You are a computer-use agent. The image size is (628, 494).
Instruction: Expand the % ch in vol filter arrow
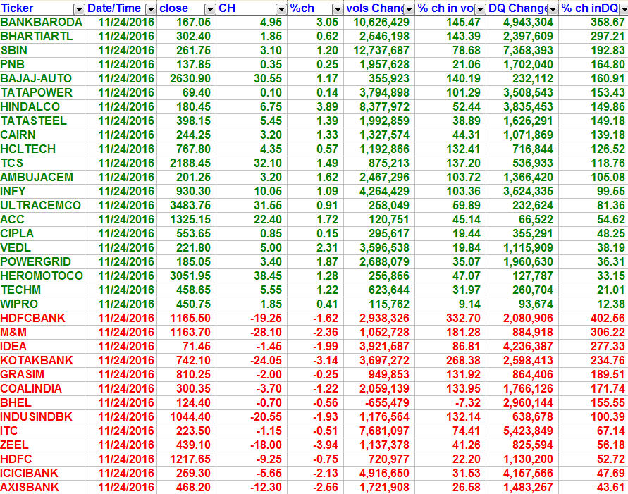click(480, 8)
